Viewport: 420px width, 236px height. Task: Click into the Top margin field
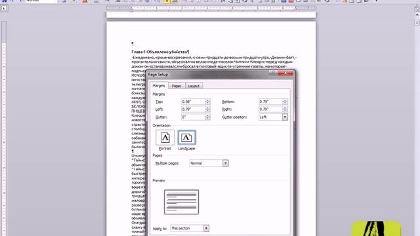(x=193, y=102)
